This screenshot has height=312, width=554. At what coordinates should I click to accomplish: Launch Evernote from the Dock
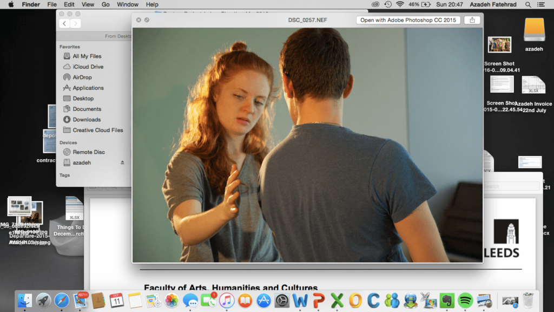tap(447, 300)
